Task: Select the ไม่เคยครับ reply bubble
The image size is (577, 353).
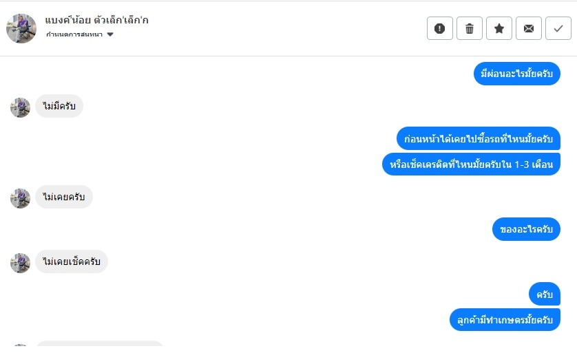Action: [64, 197]
